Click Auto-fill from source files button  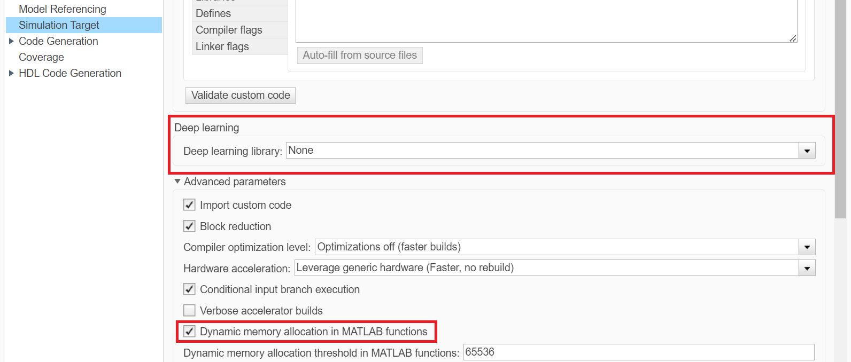360,56
